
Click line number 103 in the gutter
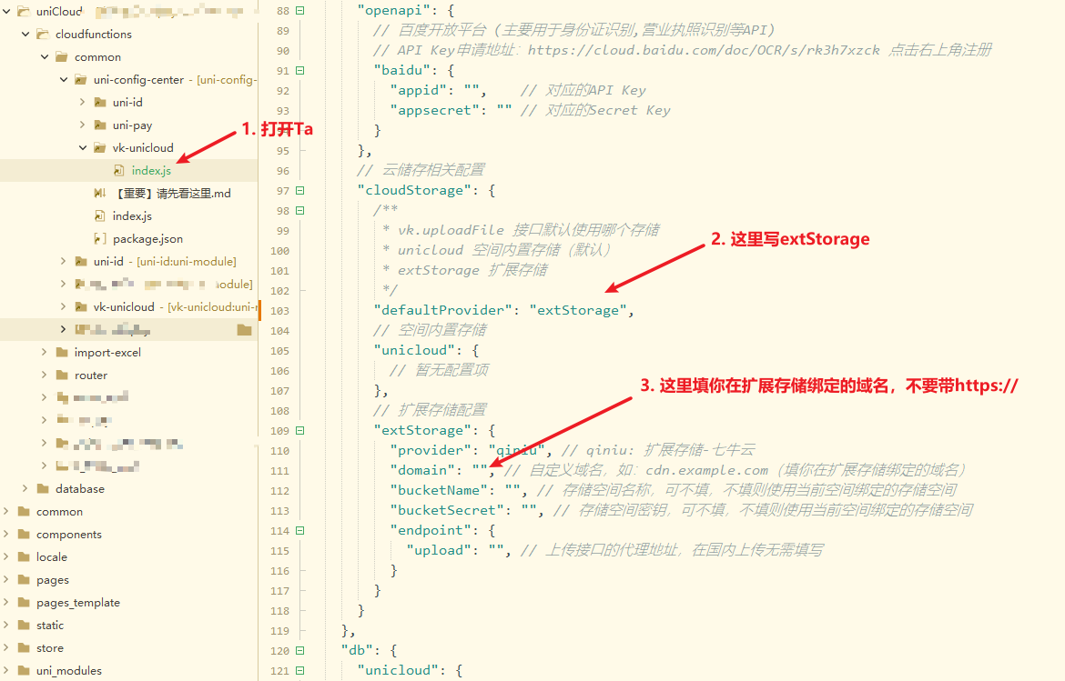(x=279, y=311)
